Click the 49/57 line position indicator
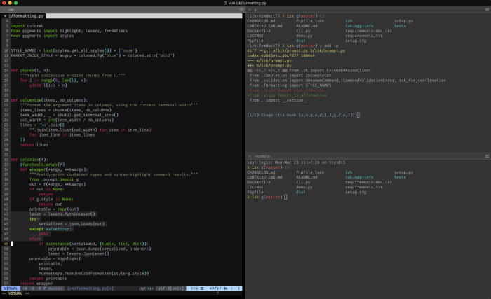Viewport: 491px width, 299px height. [x=215, y=288]
